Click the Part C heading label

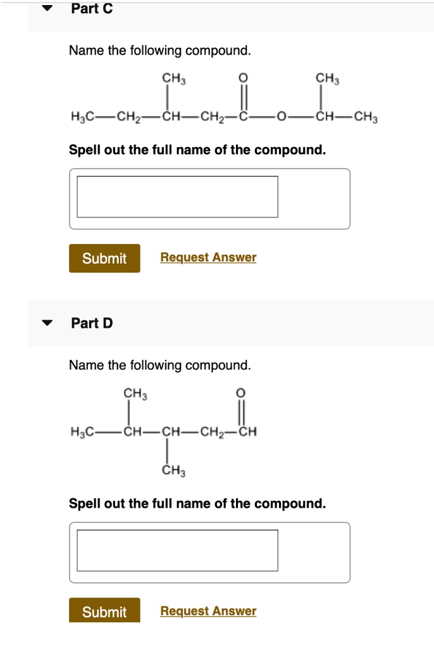[92, 9]
